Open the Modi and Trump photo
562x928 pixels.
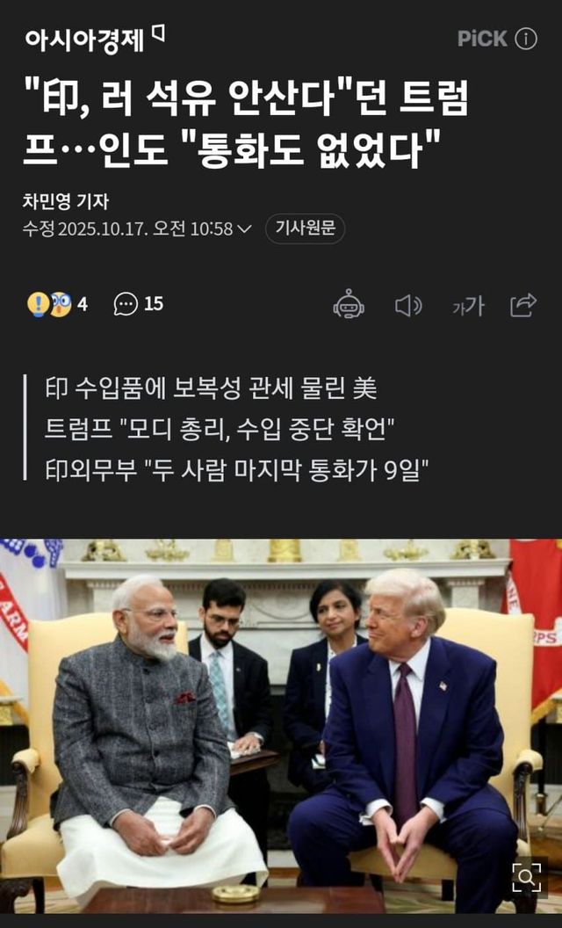tap(281, 726)
